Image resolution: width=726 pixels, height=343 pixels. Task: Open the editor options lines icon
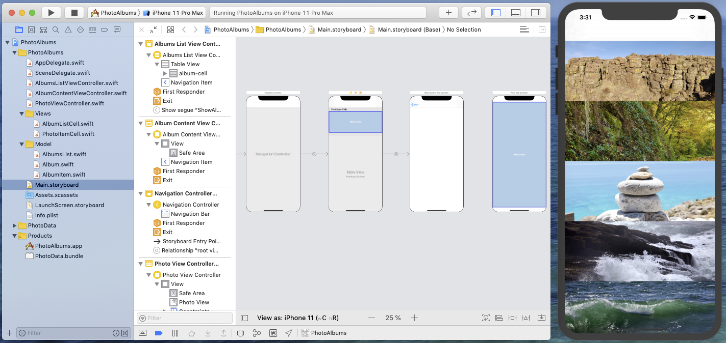click(524, 30)
